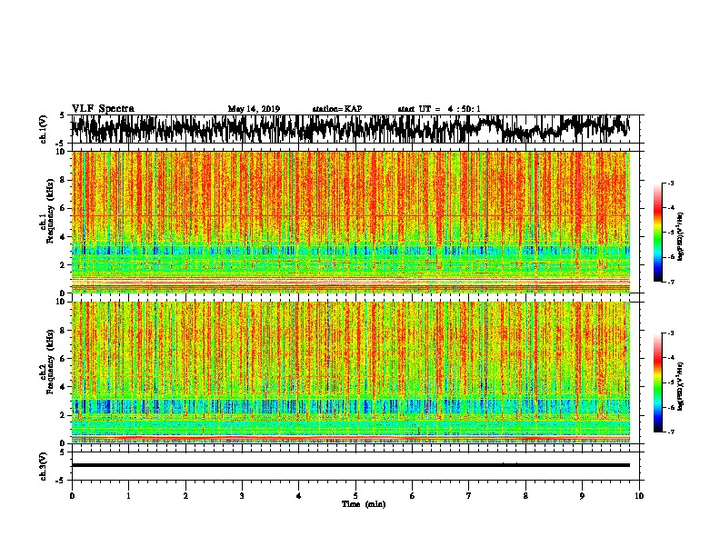
Task: Click the "10" kHz tick on ch.2 spectrogram
Action: 61,302
